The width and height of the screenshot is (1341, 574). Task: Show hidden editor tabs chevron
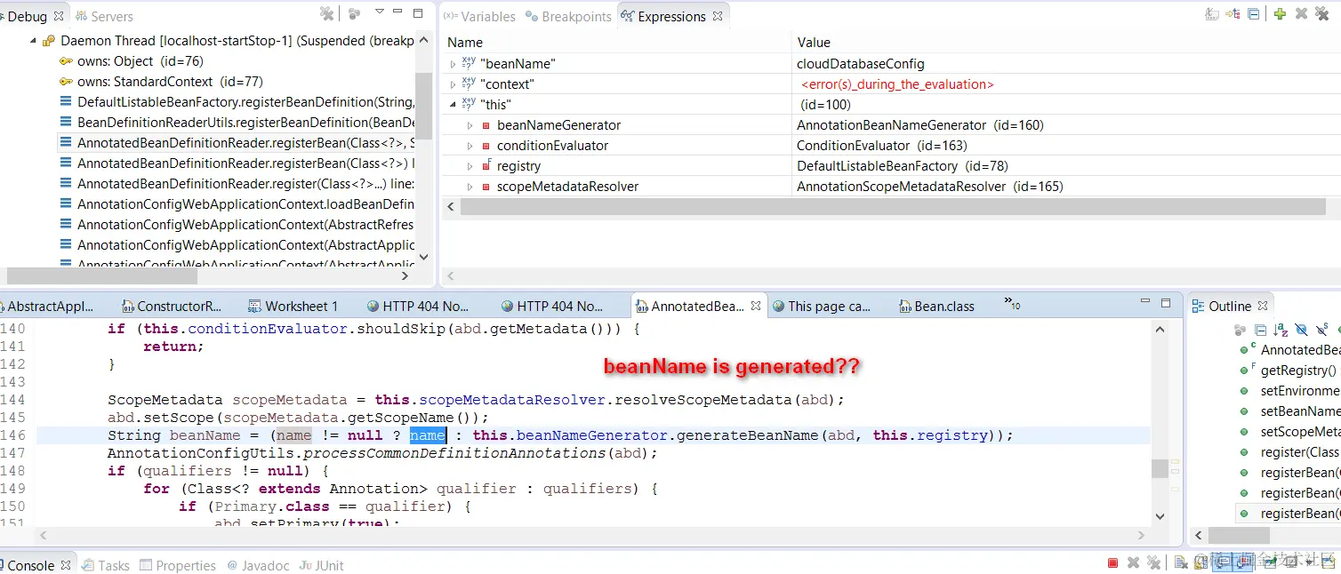click(x=1012, y=304)
